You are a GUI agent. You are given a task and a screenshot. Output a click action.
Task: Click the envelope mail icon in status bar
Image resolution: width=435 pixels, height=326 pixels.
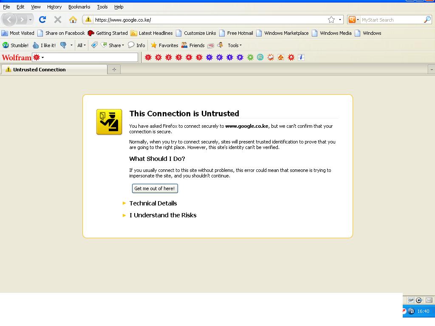429,300
